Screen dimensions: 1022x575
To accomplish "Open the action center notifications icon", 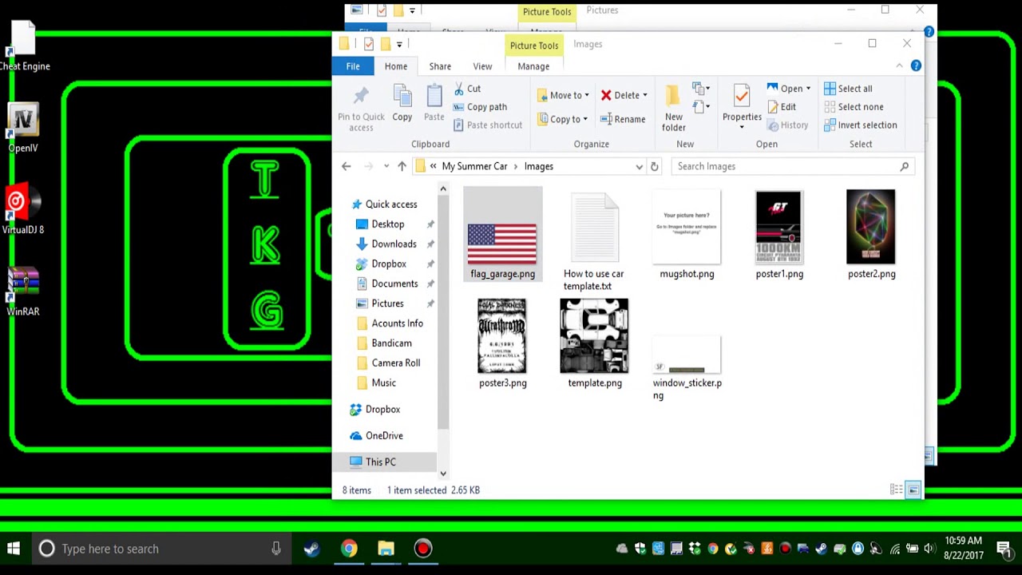I will coord(1004,549).
